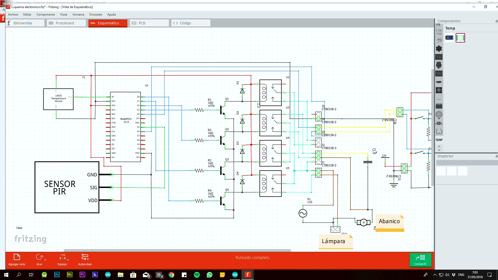The height and width of the screenshot is (280, 498).
Task: Select capacitor C2 1µF
Action: click(x=368, y=162)
